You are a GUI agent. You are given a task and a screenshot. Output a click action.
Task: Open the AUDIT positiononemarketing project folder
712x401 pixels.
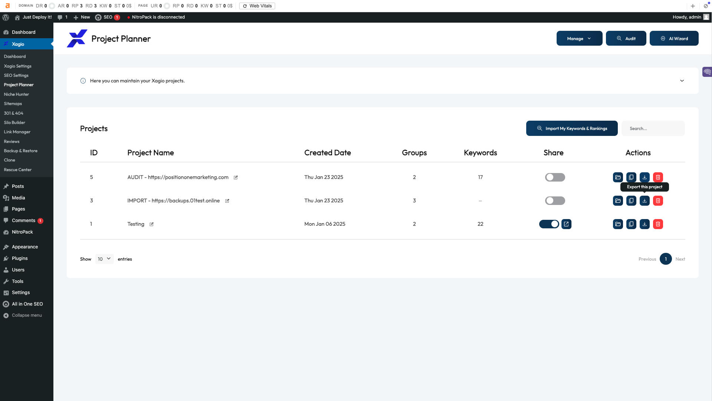tap(618, 177)
